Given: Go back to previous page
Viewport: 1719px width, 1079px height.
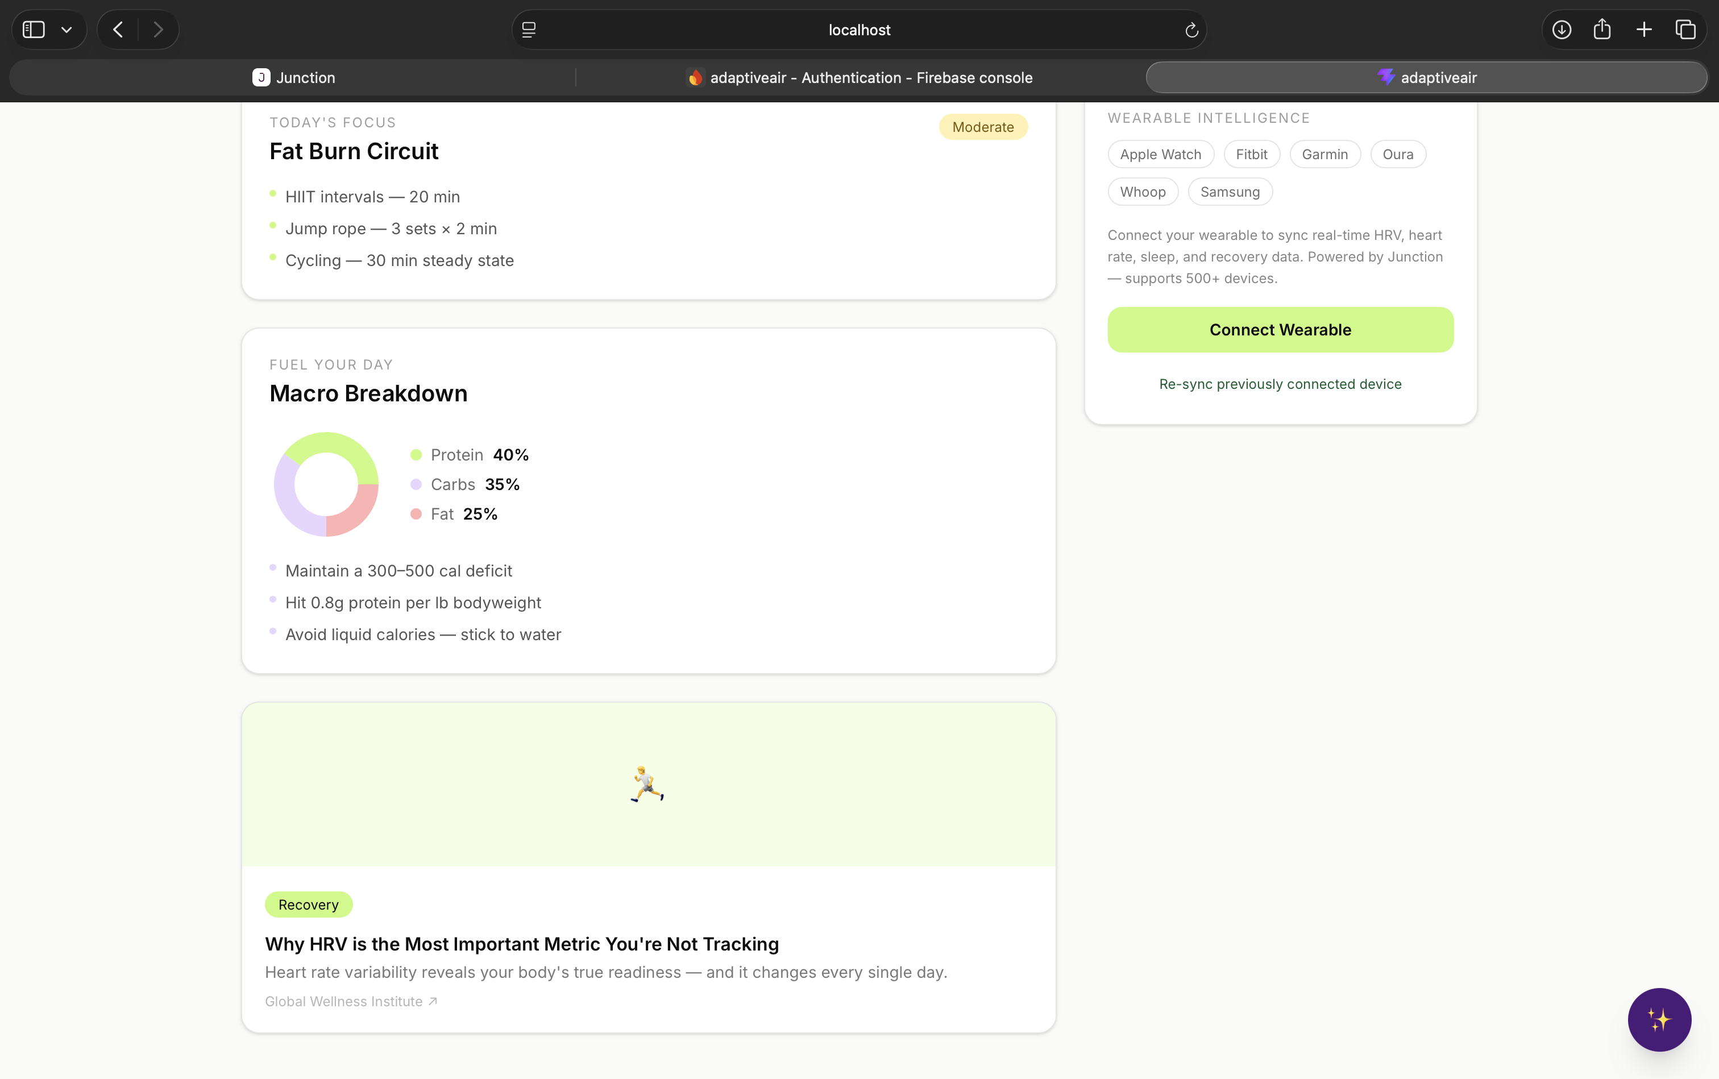Looking at the screenshot, I should tap(118, 29).
